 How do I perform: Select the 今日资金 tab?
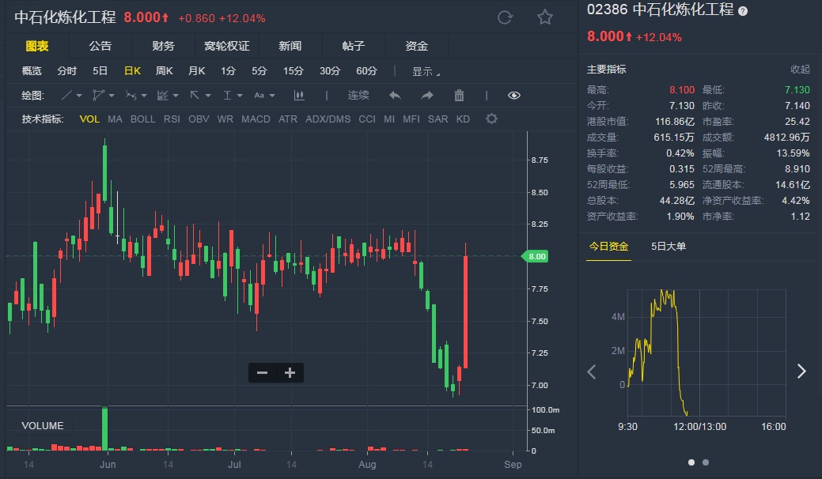608,246
